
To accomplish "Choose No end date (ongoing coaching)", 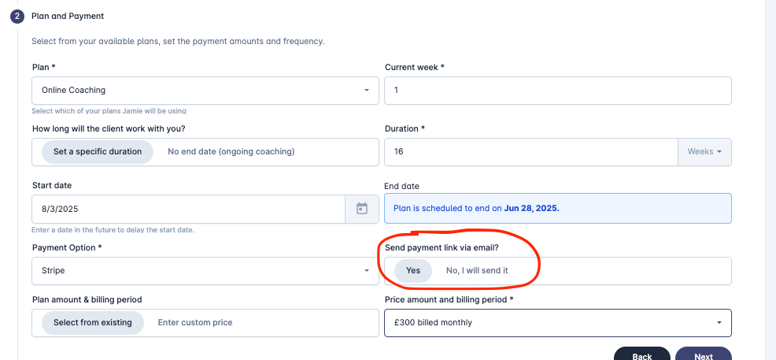I will coord(231,151).
